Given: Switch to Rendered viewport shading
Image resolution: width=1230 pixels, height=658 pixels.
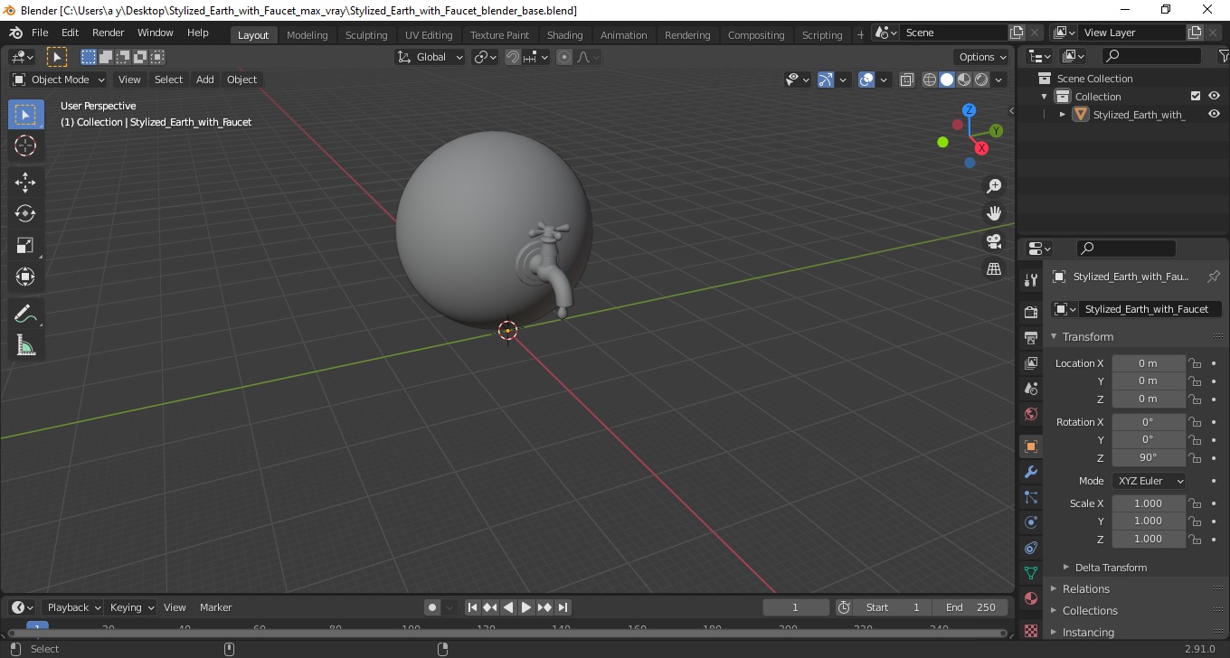Looking at the screenshot, I should pyautogui.click(x=981, y=80).
